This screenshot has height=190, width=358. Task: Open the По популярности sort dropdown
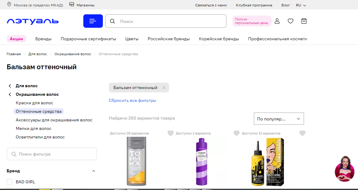click(279, 119)
